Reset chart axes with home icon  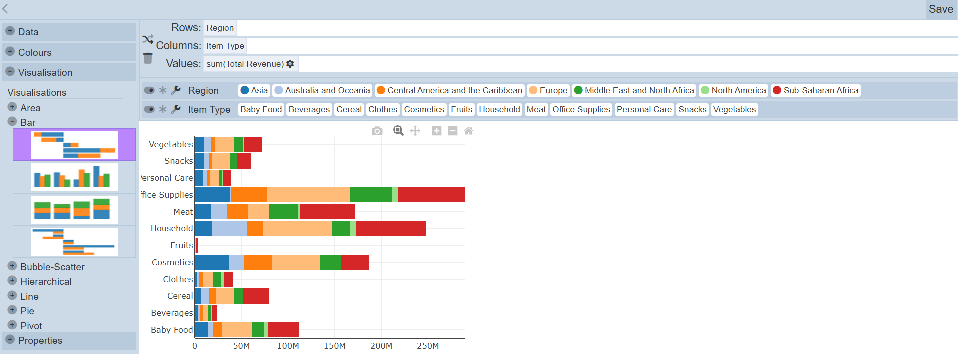click(469, 131)
